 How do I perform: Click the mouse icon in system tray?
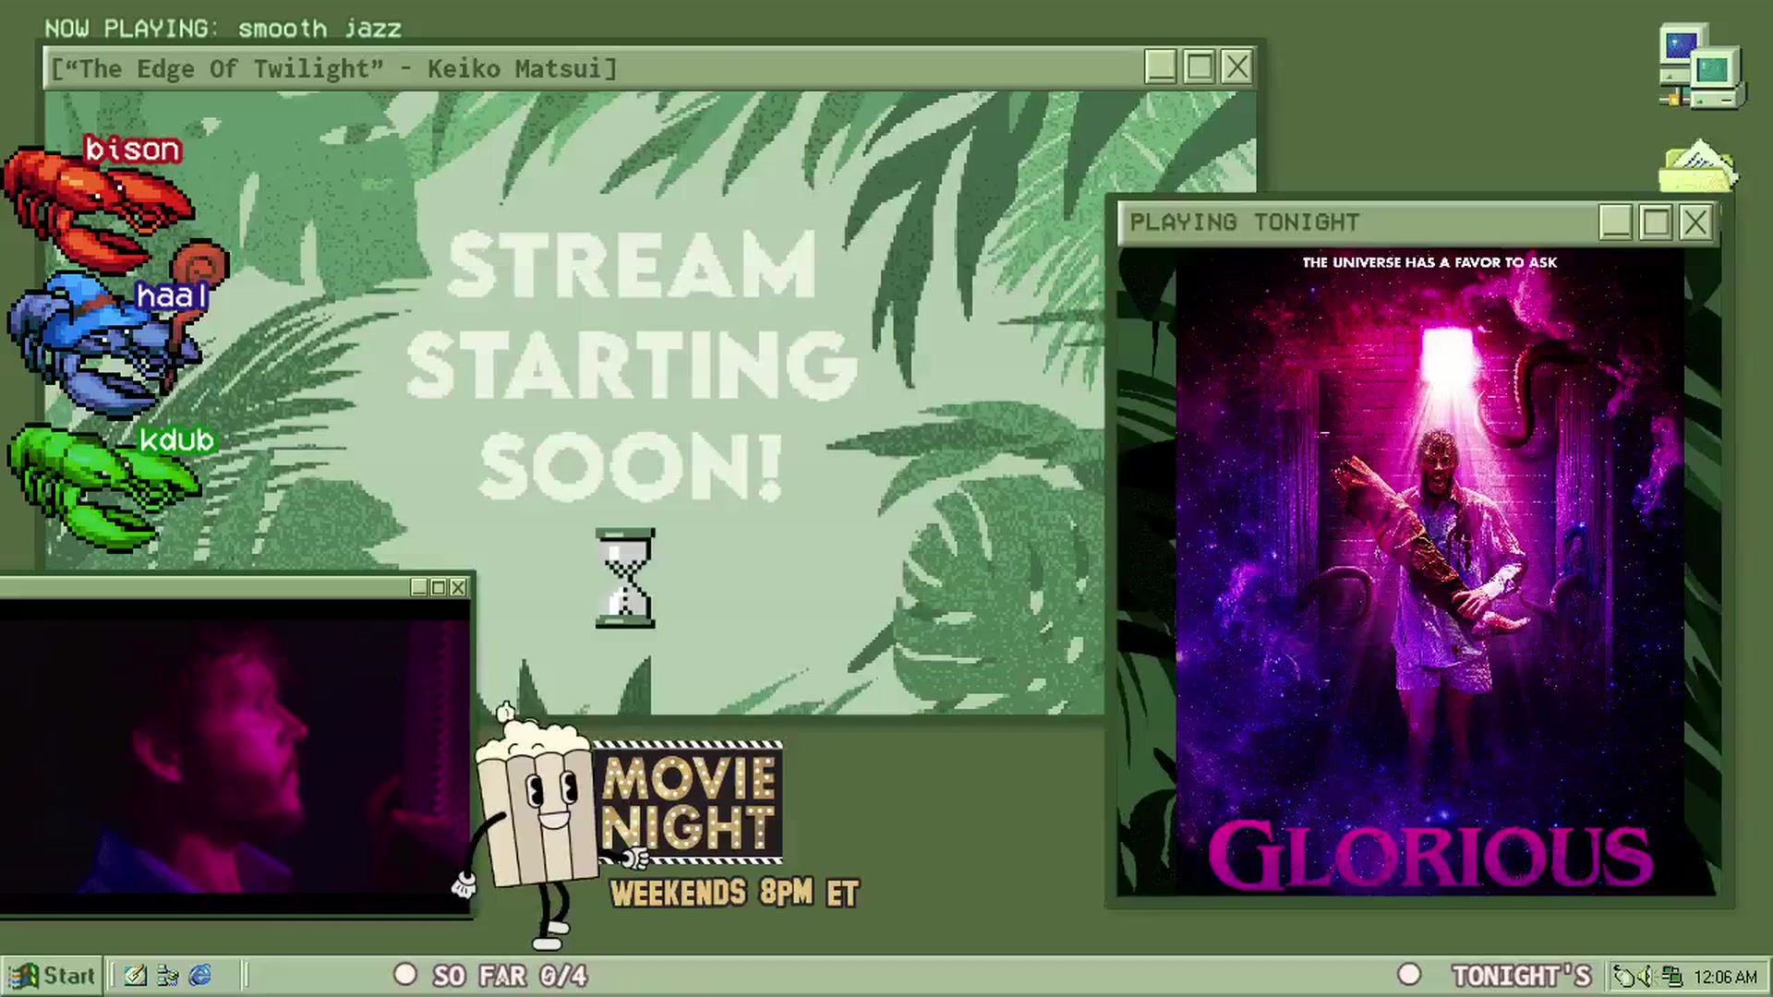pos(1623,976)
